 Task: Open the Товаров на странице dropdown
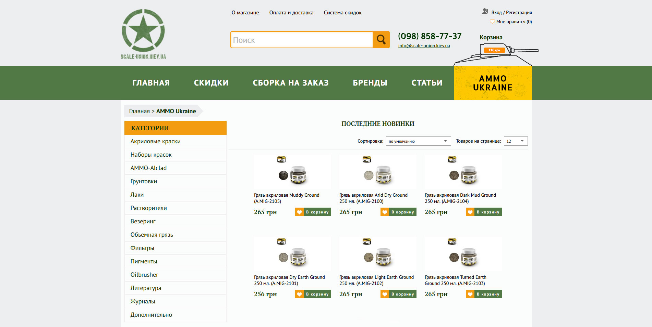tap(516, 141)
